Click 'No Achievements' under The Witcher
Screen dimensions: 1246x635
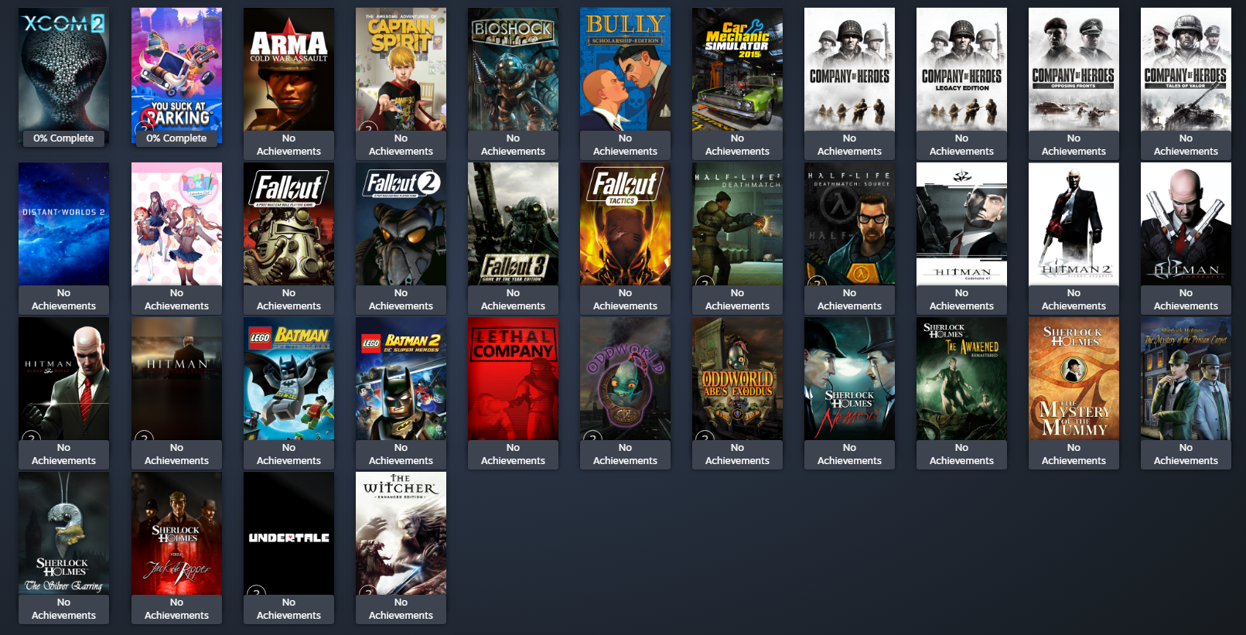pyautogui.click(x=401, y=609)
